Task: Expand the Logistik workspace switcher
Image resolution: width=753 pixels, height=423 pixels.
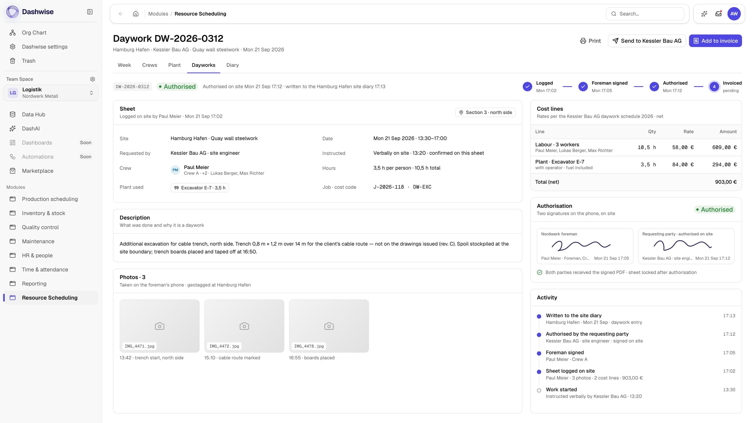Action: click(51, 93)
